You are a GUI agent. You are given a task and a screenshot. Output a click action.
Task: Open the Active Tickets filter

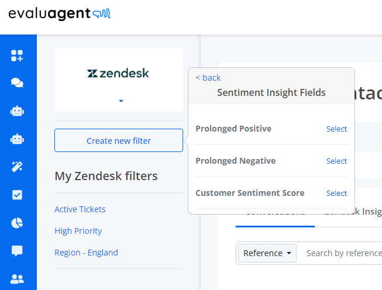pyautogui.click(x=80, y=209)
